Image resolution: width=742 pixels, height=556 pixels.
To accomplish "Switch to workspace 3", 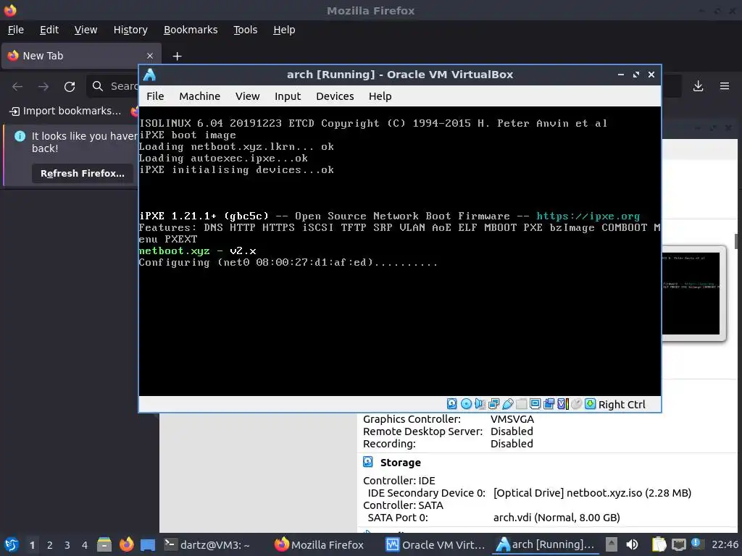I will click(67, 545).
